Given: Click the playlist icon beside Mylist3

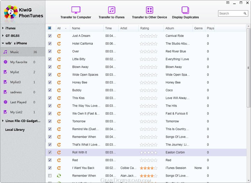Looking at the screenshot, I should [5, 82].
